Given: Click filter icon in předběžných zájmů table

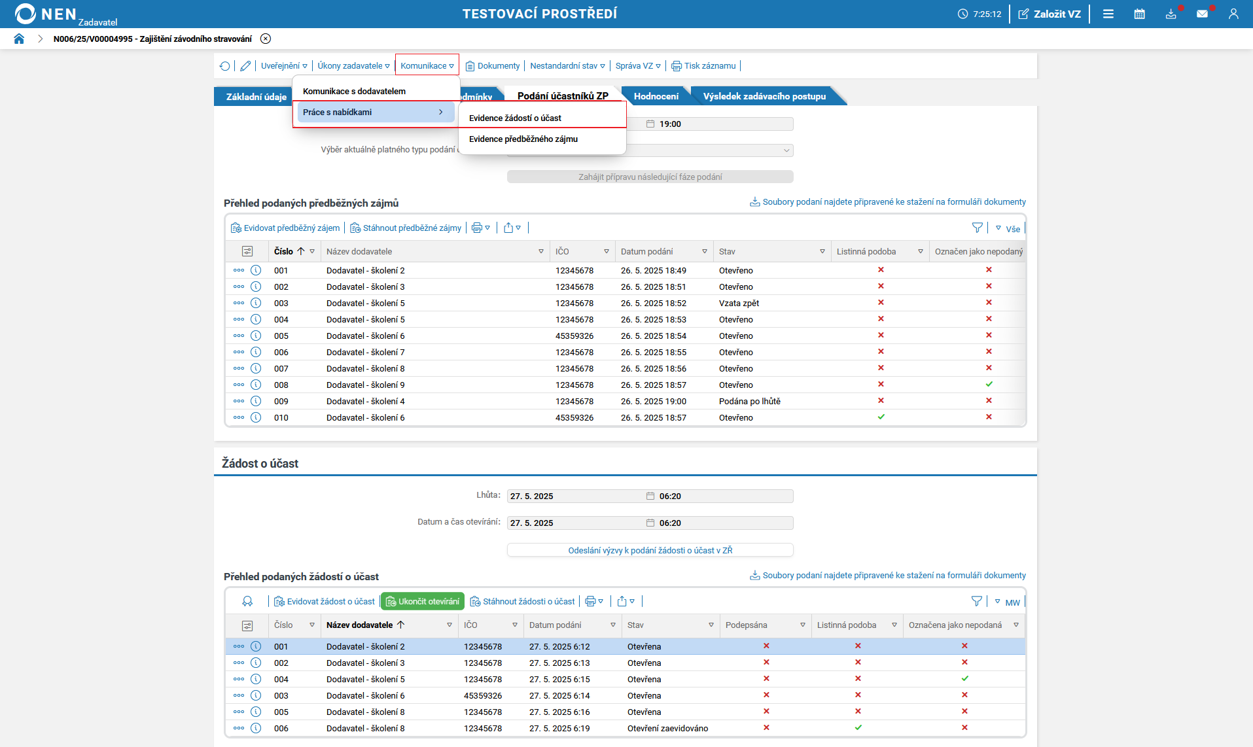Looking at the screenshot, I should coord(977,228).
